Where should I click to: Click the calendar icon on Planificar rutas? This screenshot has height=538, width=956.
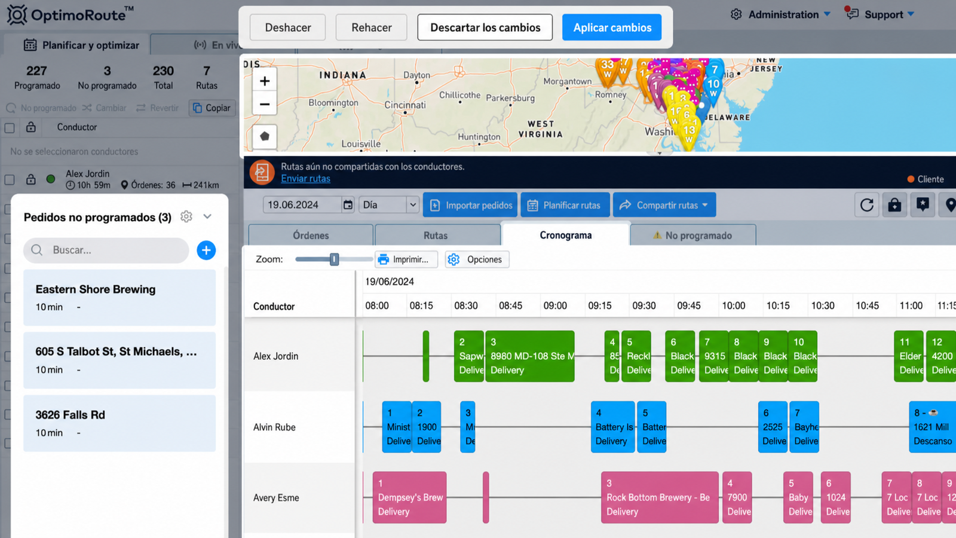tap(532, 205)
